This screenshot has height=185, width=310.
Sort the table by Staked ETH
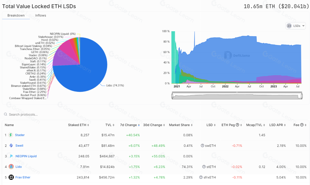point(78,125)
